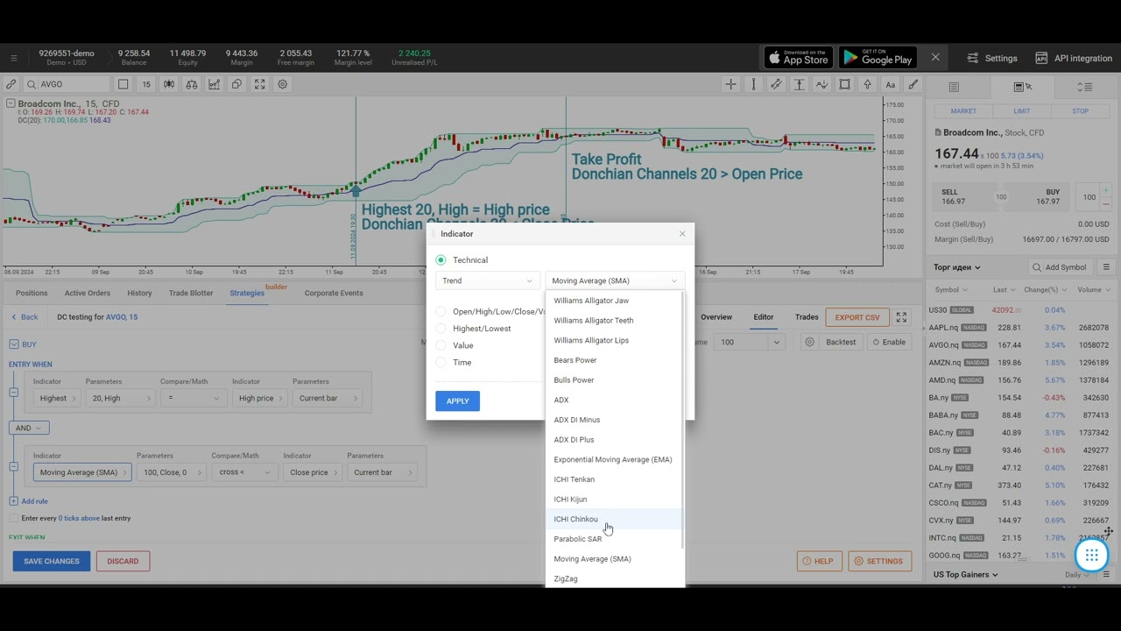Select the Open/High/Low/Close radio option
Image resolution: width=1121 pixels, height=631 pixels.
pos(441,311)
